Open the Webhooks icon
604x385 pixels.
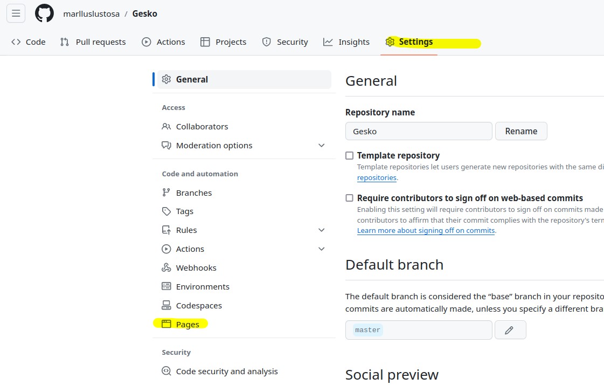(165, 267)
